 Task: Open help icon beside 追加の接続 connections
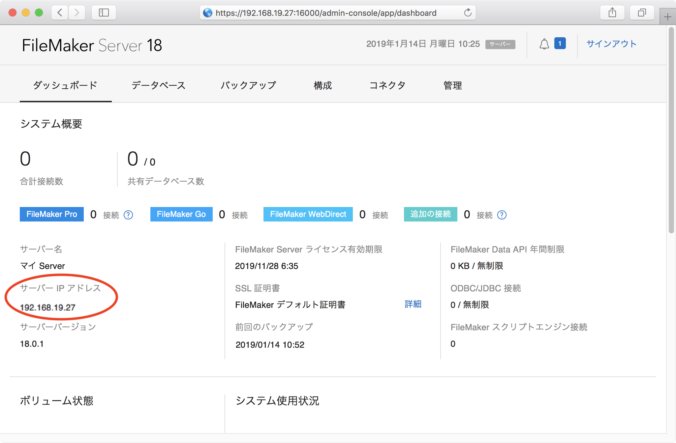tap(502, 215)
